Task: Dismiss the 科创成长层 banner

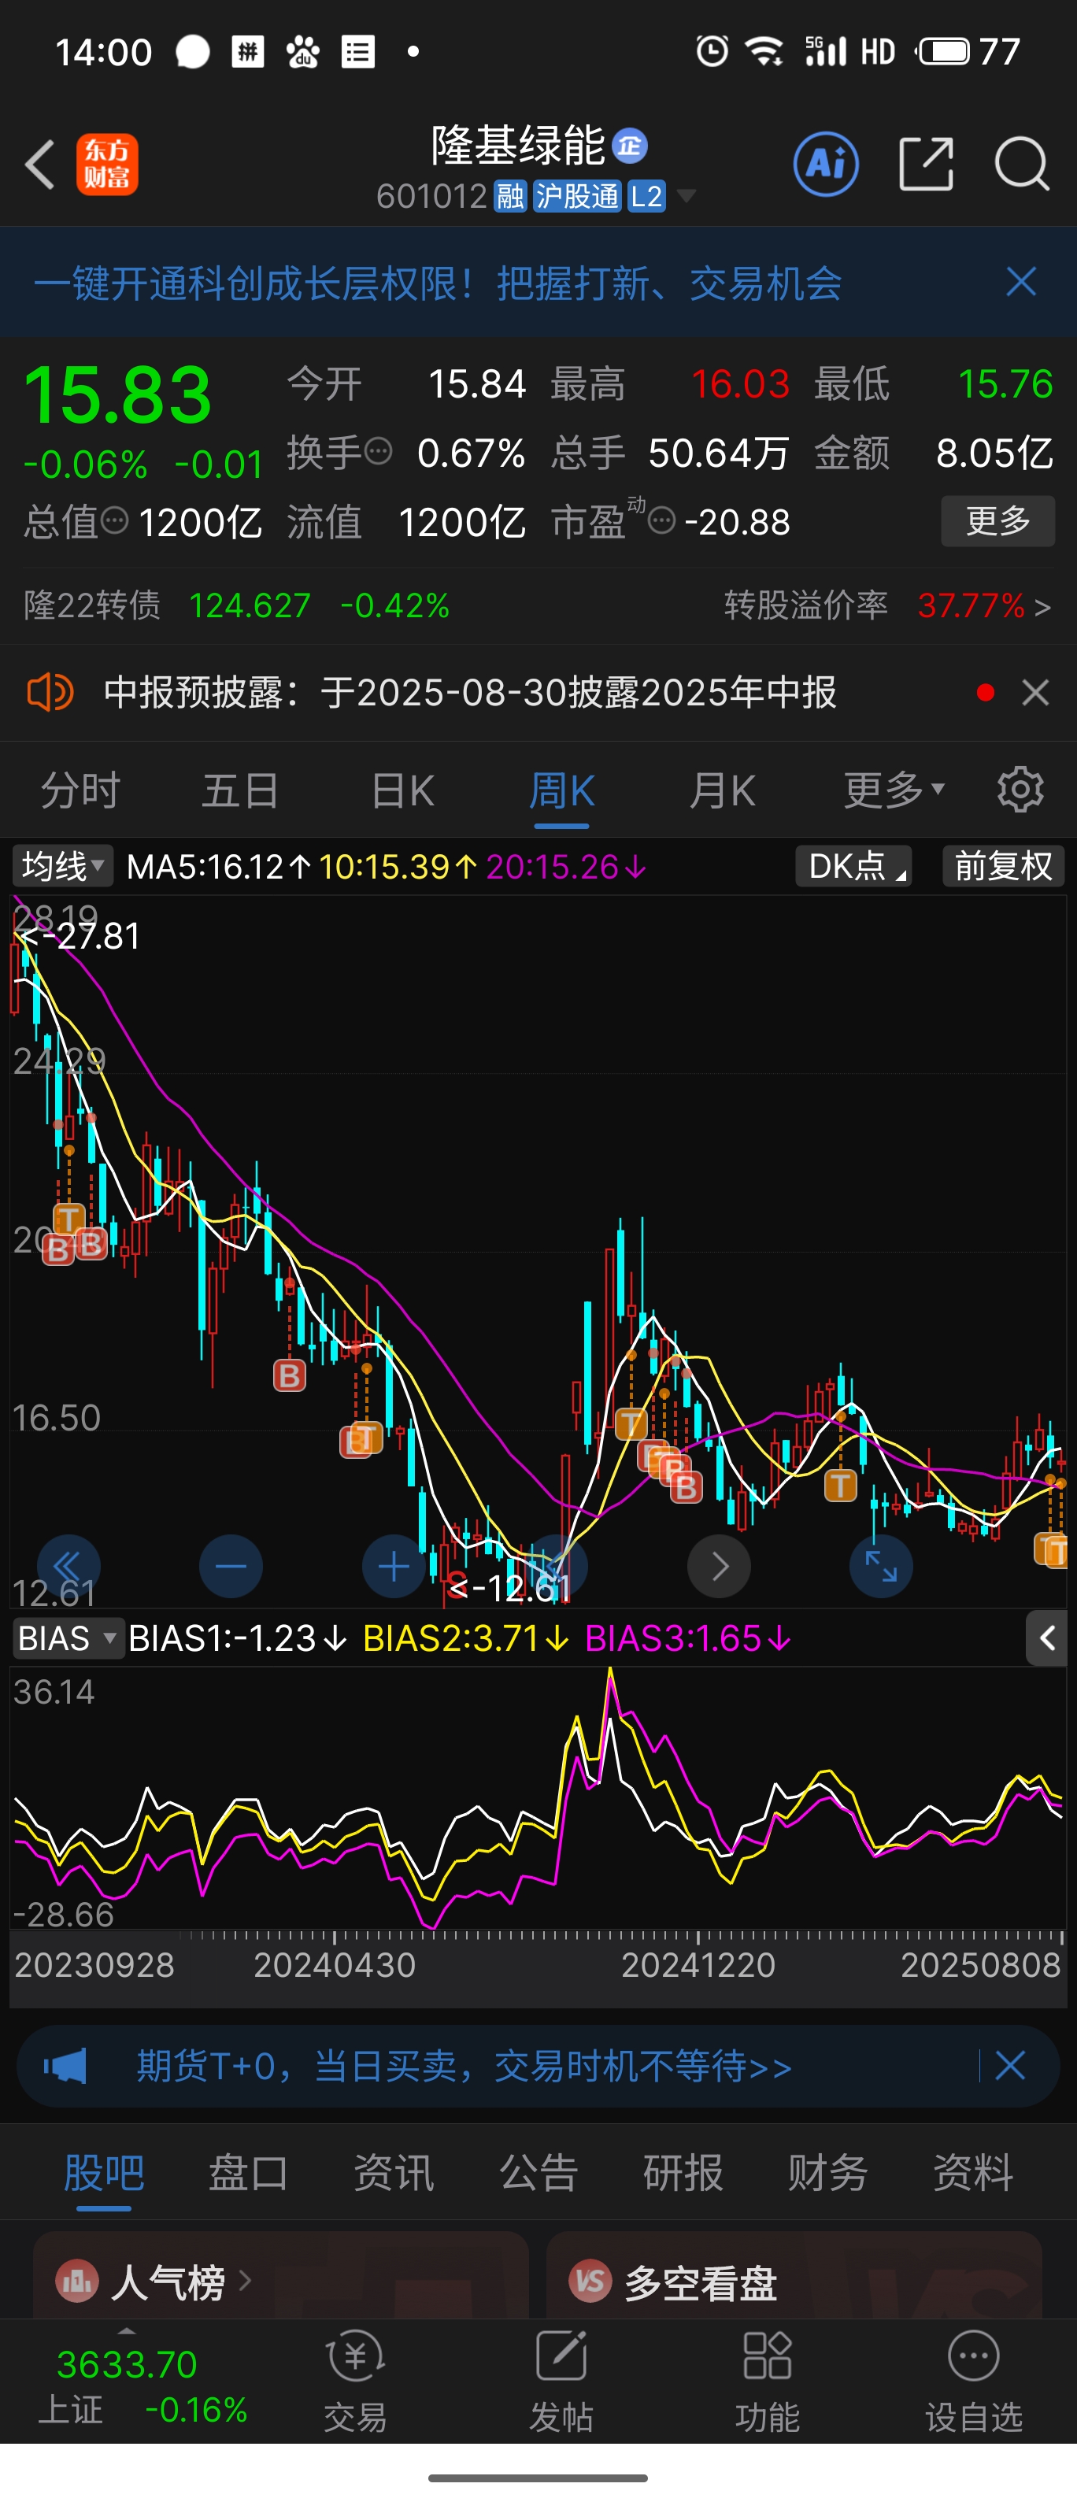Action: [x=1021, y=282]
